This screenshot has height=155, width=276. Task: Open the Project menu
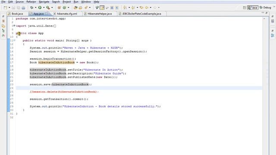point(67,2)
